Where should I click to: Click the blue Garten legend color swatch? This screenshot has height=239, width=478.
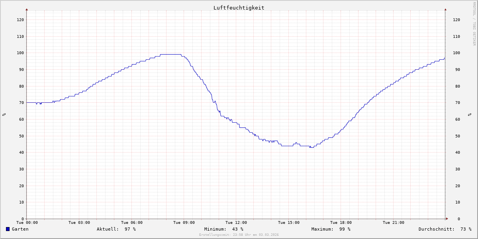pos(8,229)
